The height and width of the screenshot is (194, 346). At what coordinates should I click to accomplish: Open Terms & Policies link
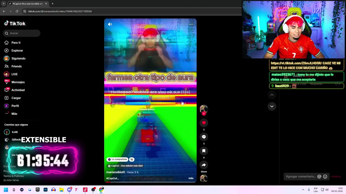14,176
